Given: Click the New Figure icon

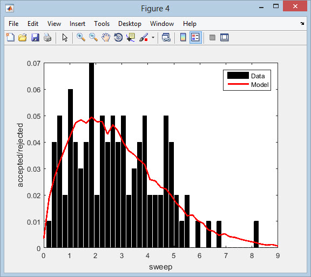Looking at the screenshot, I should coord(10,37).
